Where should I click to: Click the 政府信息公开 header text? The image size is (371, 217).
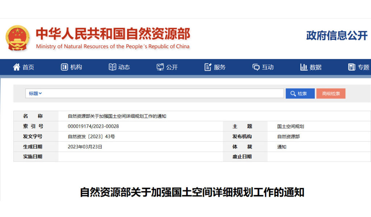point(337,36)
